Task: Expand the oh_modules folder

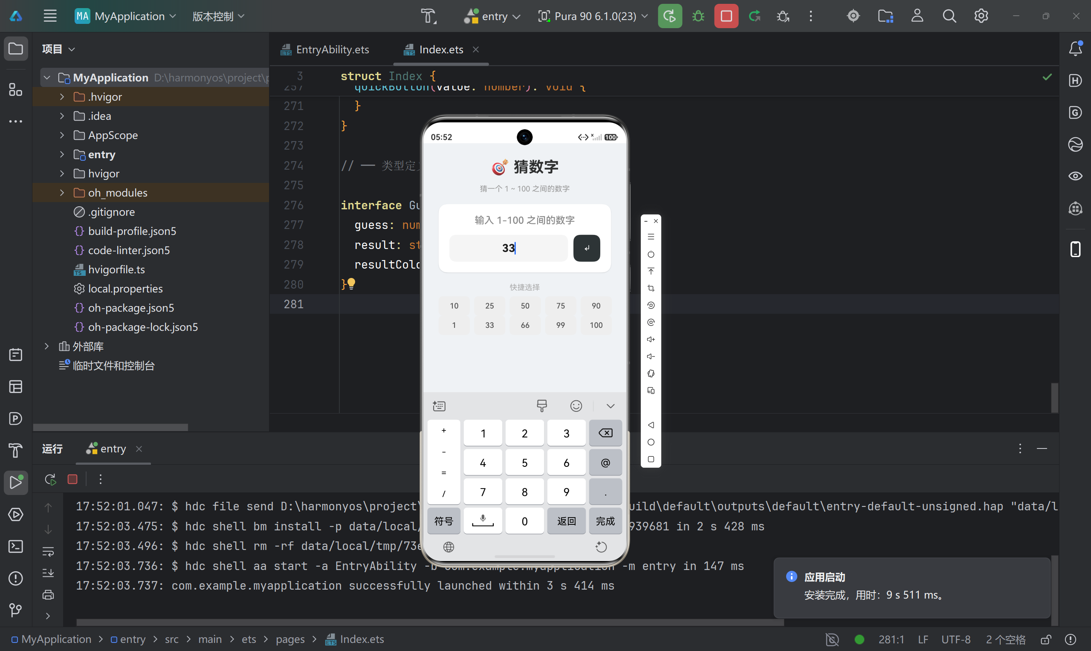Action: click(x=62, y=193)
